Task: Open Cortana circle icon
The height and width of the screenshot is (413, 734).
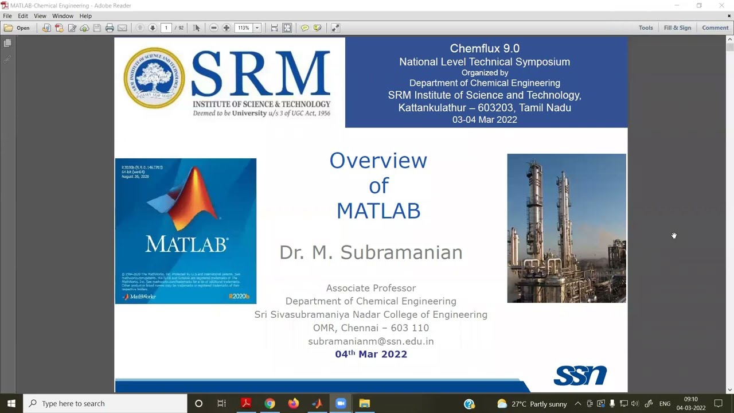Action: point(198,403)
